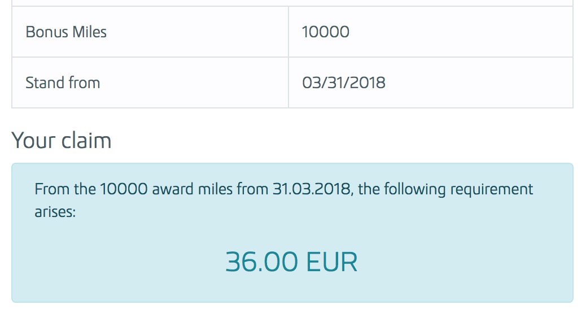Click the Stand from label cell
586x313 pixels.
150,82
